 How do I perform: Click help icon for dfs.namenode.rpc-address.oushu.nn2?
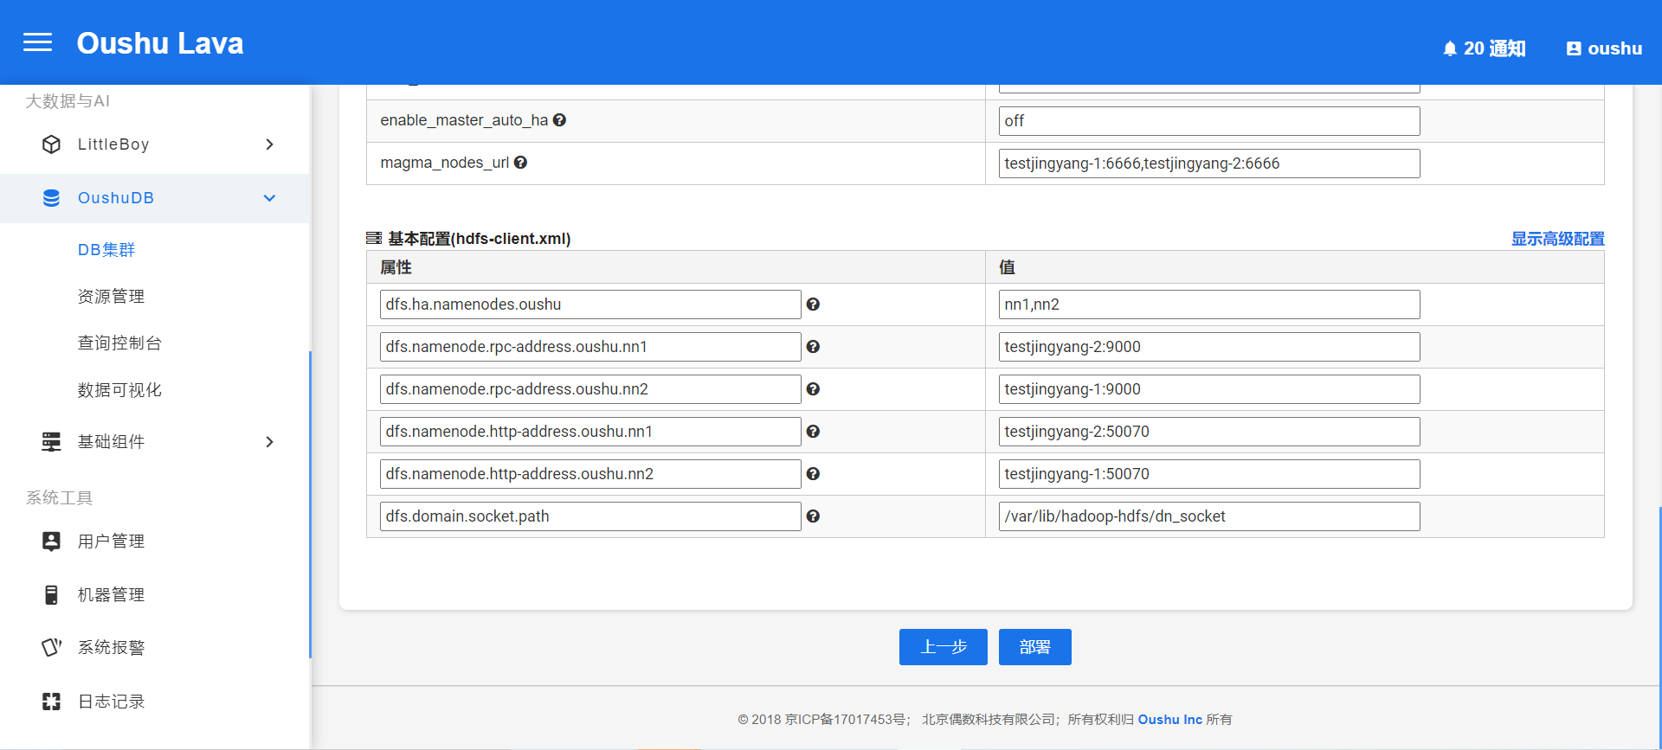tap(813, 389)
